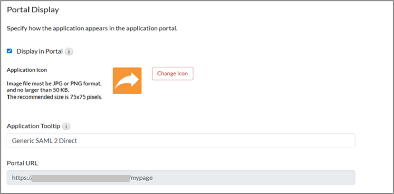Click the "Display in Portal" label text
Image resolution: width=394 pixels, height=194 pixels.
click(39, 51)
